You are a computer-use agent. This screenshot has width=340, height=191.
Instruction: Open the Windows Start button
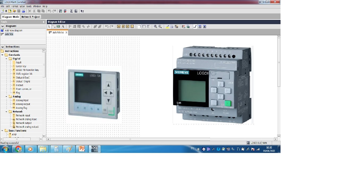5,149
